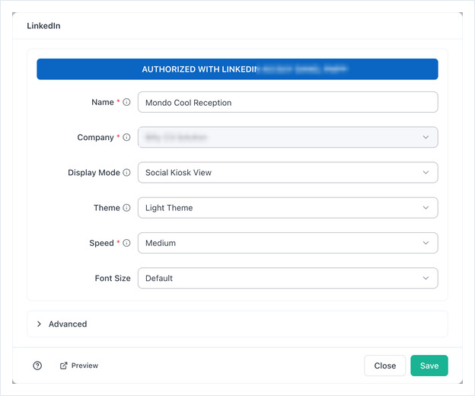Open the Company dropdown
The image size is (475, 396).
(288, 137)
